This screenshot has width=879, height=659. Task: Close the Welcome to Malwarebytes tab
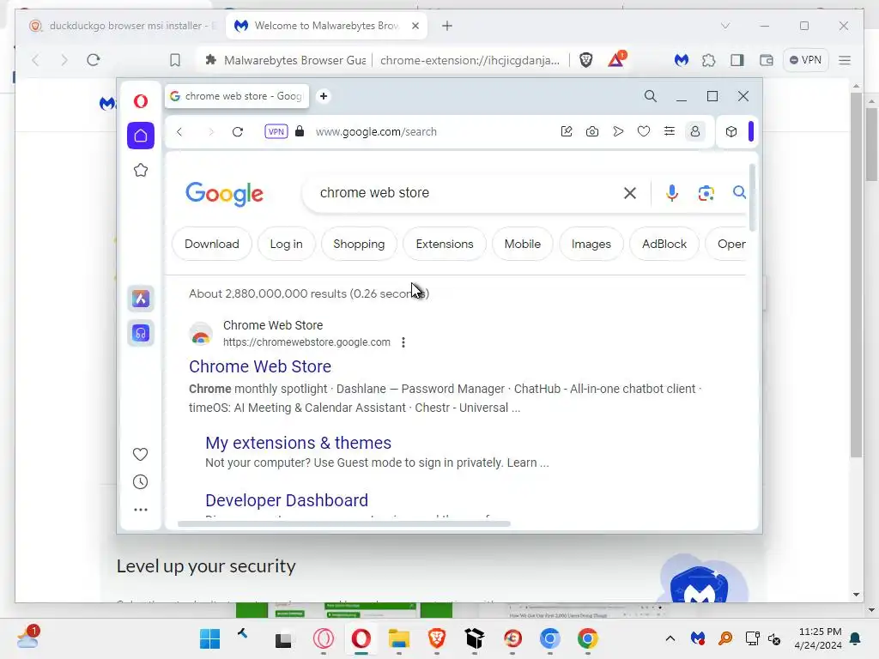[415, 26]
